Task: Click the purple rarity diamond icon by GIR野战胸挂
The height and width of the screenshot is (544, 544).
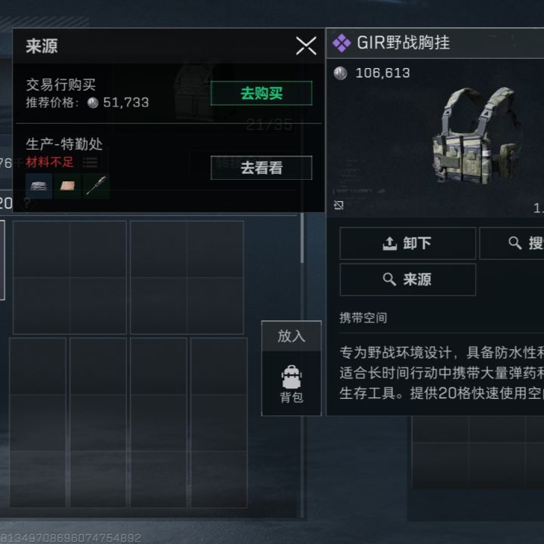Action: tap(342, 43)
